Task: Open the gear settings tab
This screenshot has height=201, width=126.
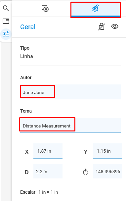Action: (x=95, y=9)
